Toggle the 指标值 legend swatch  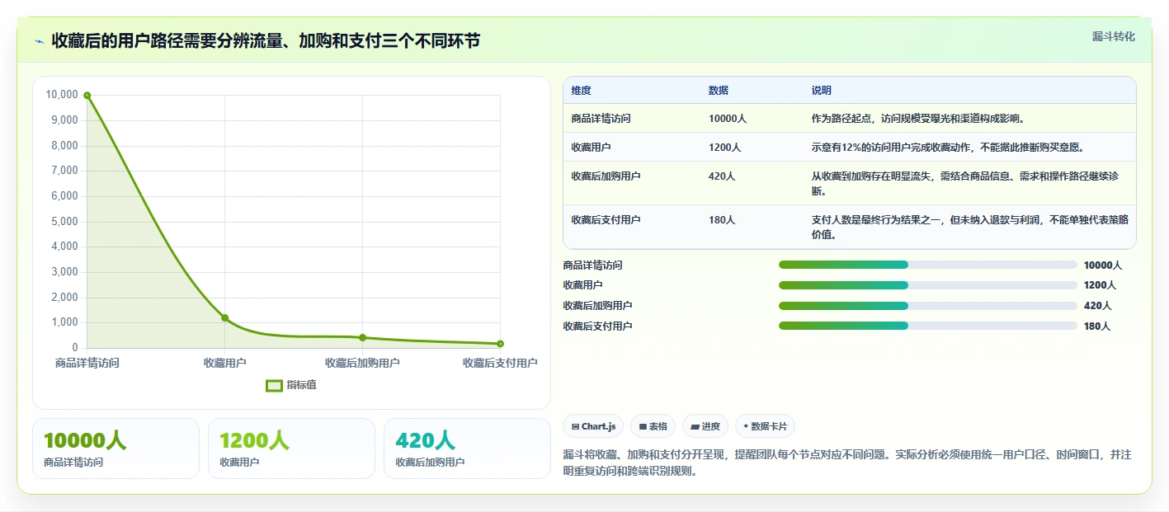275,385
